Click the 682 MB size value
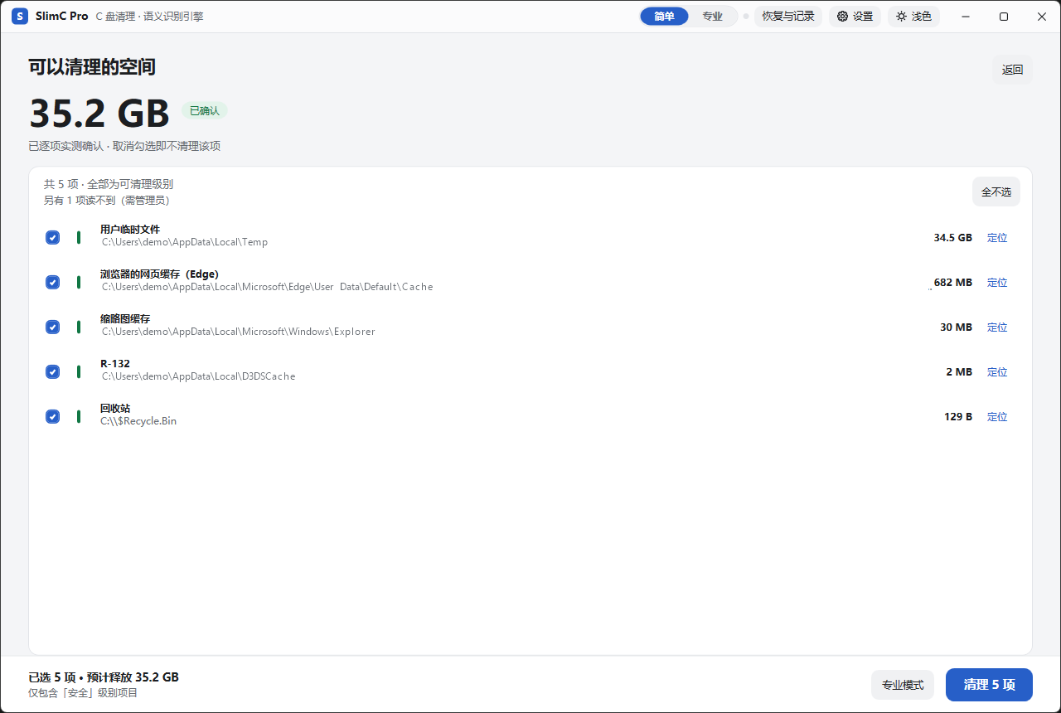Image resolution: width=1061 pixels, height=713 pixels. pyautogui.click(x=952, y=283)
